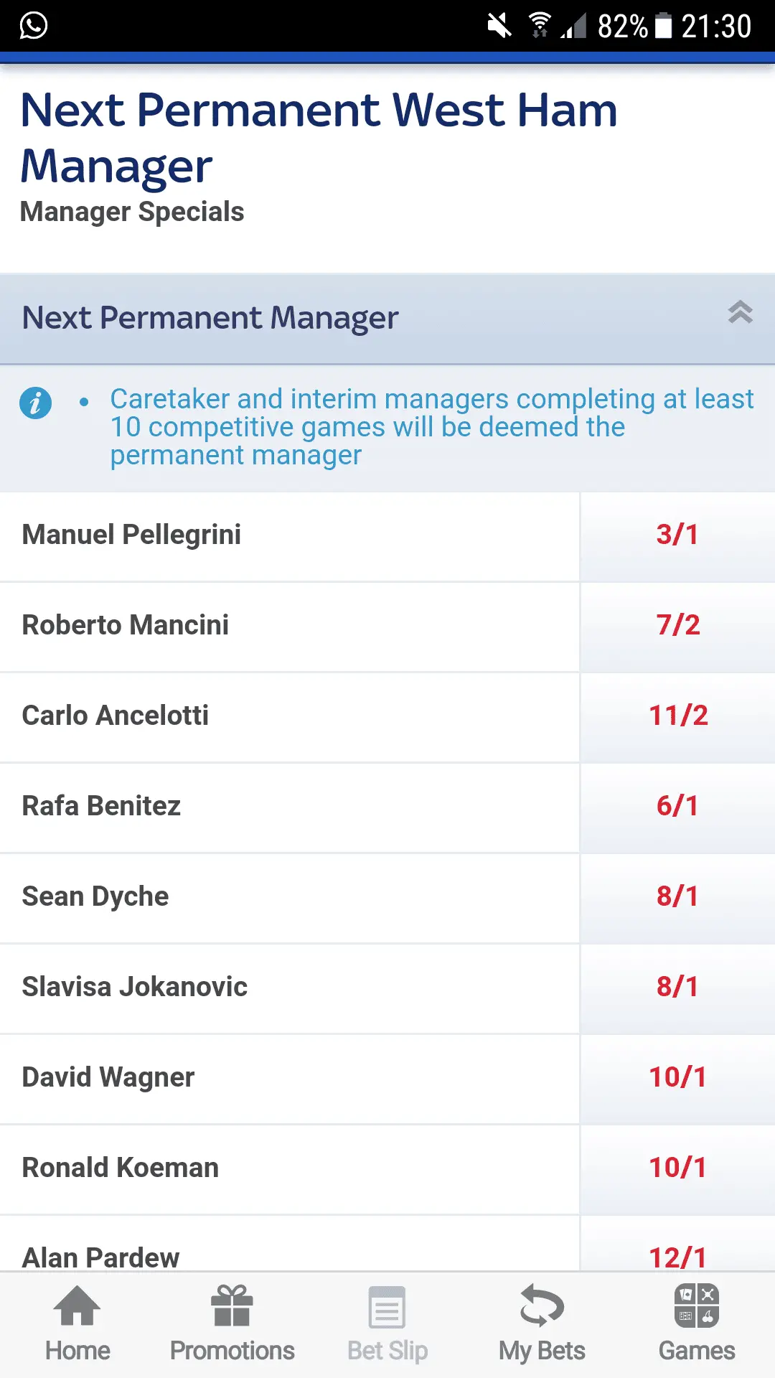Pick Carlo Ancelotti at 11/2
775x1378 pixels.
[x=677, y=716]
